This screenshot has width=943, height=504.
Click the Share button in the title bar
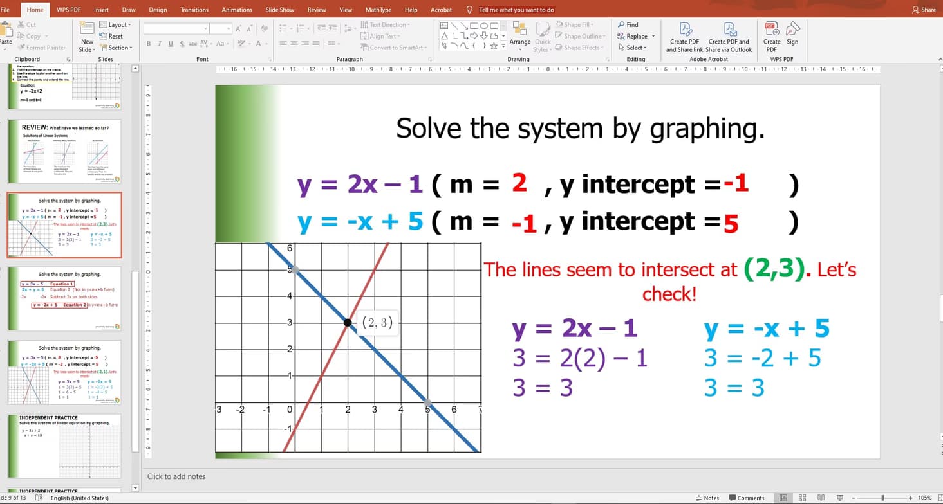(925, 10)
